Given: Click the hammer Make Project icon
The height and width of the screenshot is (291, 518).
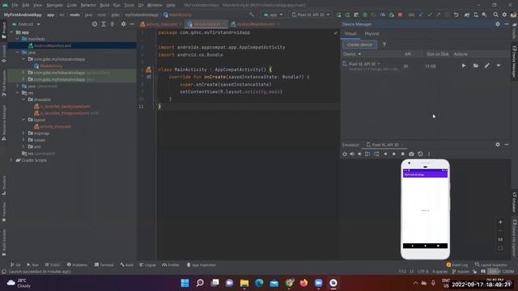Looking at the screenshot, I should (252, 15).
